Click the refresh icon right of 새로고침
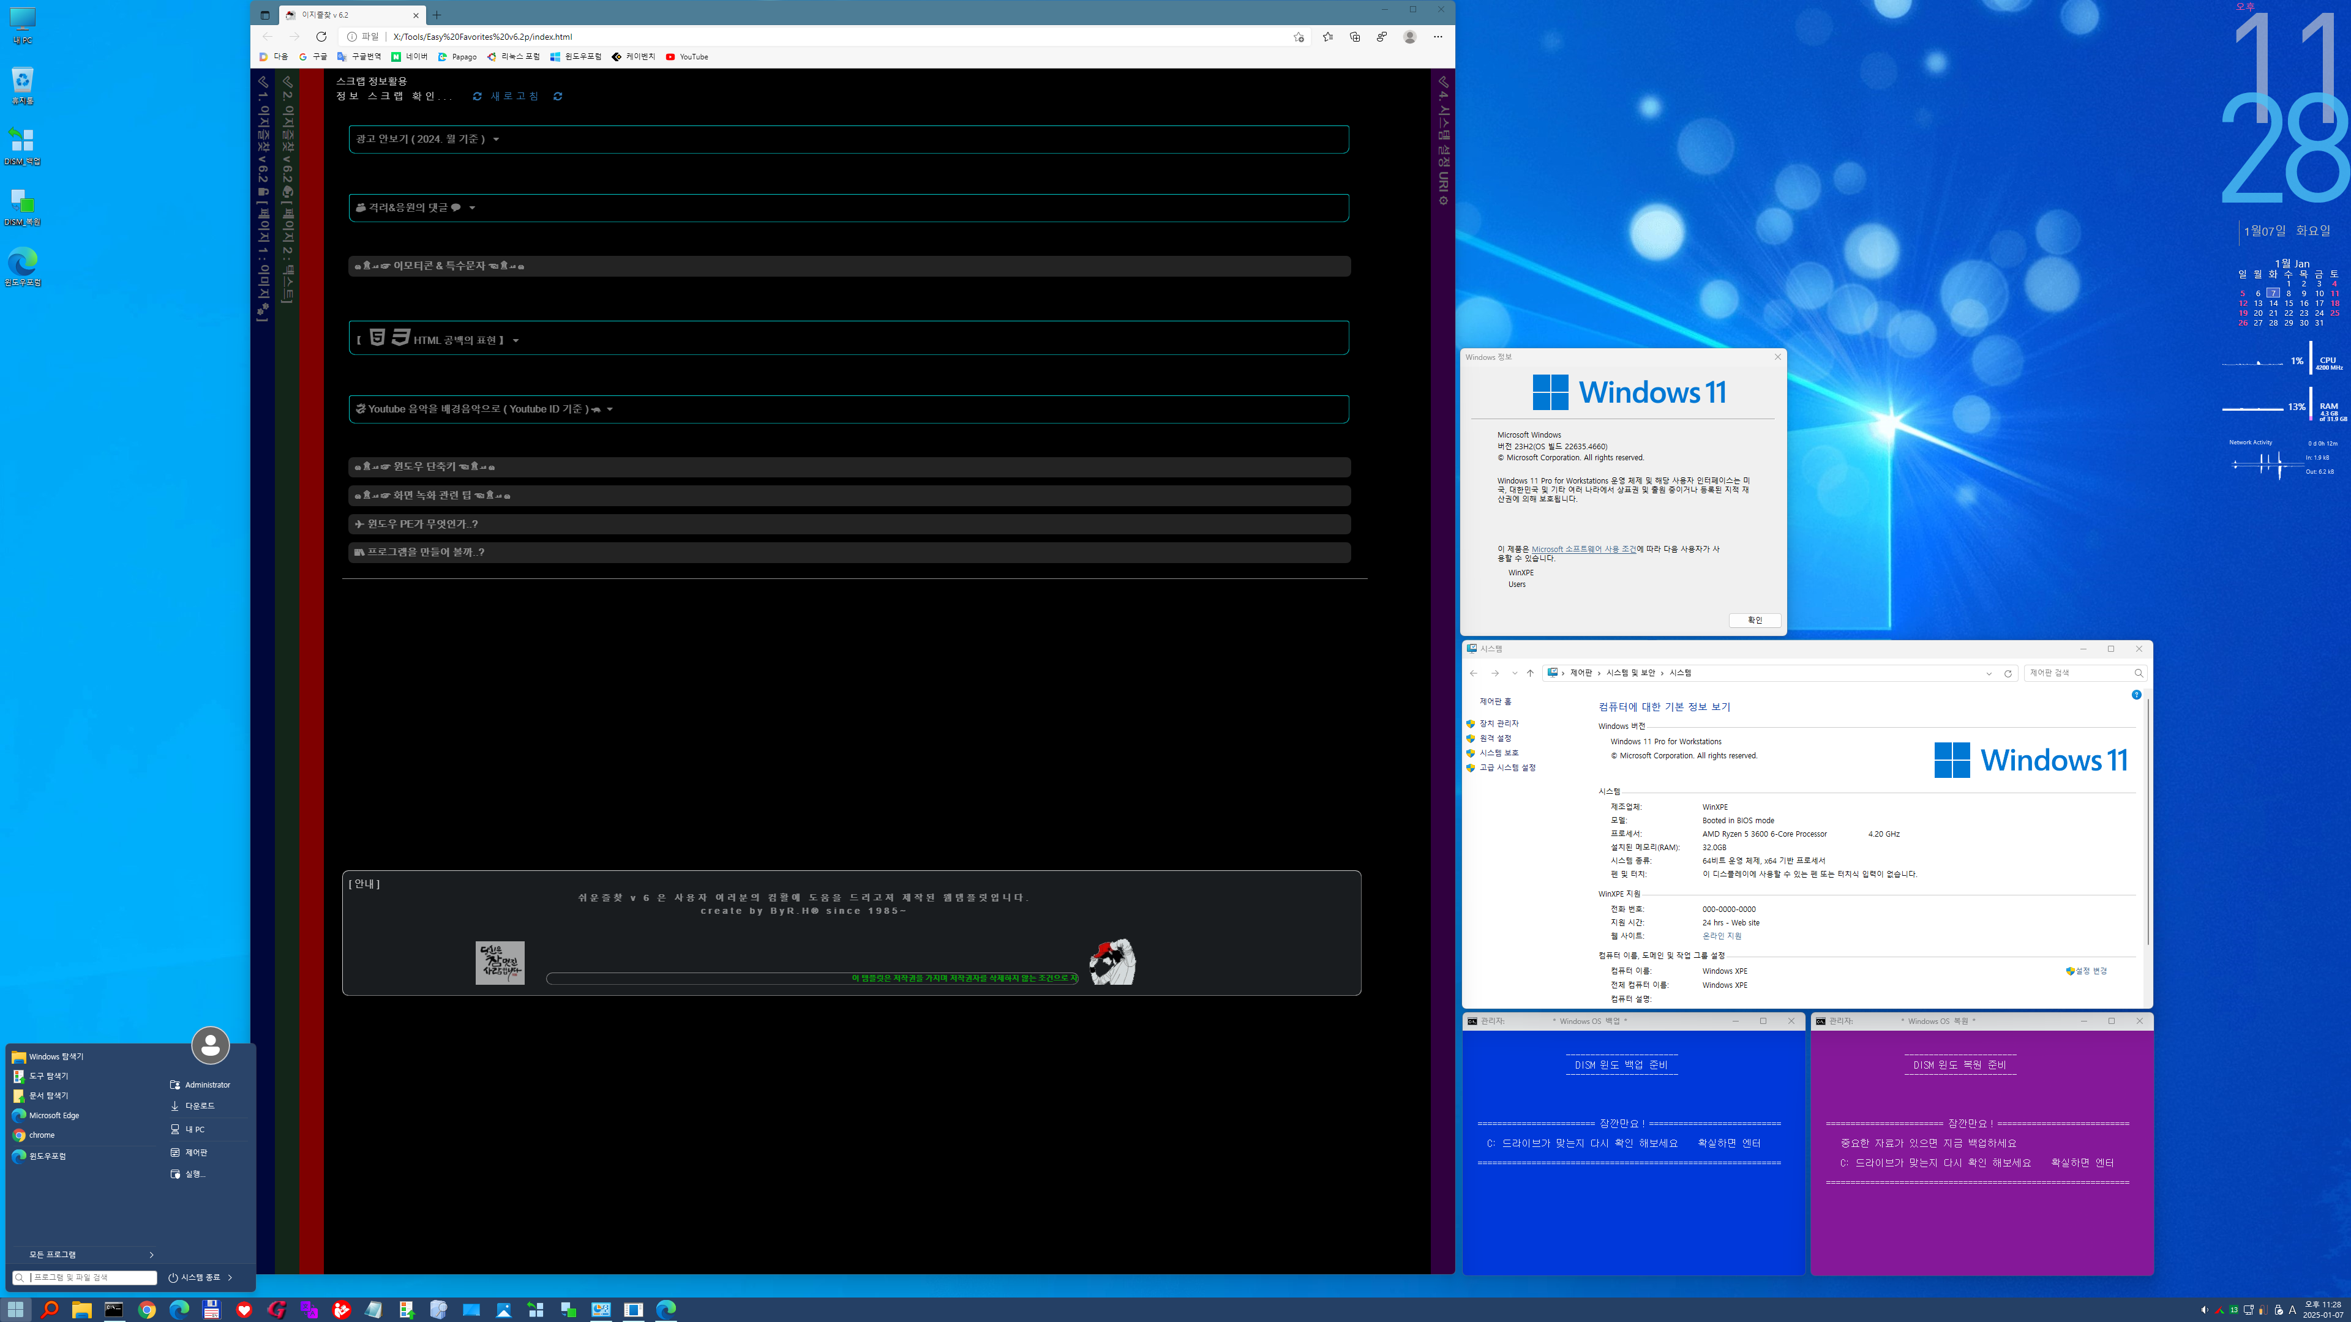This screenshot has width=2351, height=1322. 558,96
